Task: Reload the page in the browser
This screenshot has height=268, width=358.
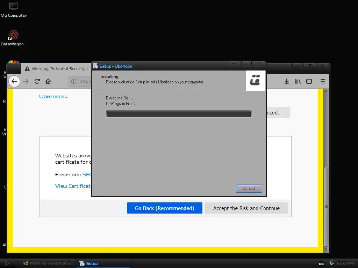Action: click(37, 81)
